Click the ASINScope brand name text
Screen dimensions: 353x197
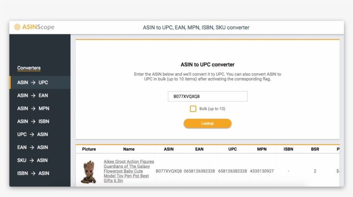[x=38, y=27]
